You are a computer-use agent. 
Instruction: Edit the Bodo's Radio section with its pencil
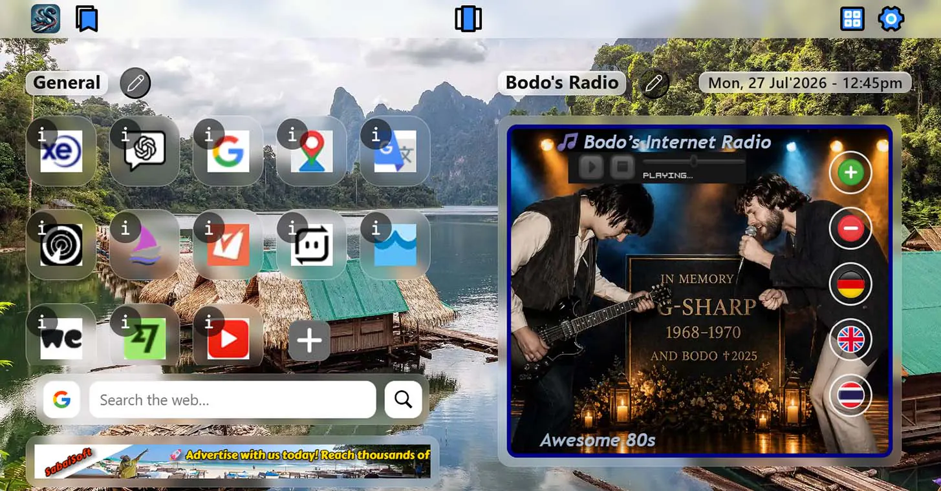point(654,83)
